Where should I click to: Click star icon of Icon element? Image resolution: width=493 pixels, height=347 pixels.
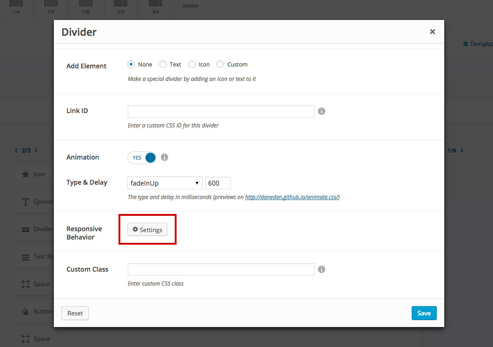tap(26, 174)
